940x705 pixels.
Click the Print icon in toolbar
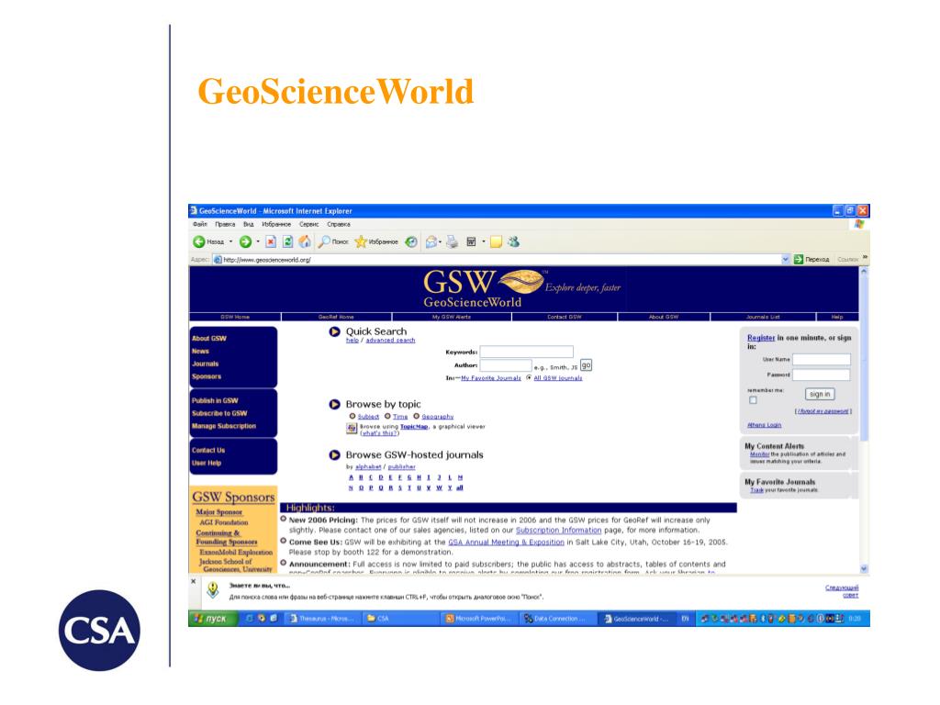pyautogui.click(x=452, y=241)
